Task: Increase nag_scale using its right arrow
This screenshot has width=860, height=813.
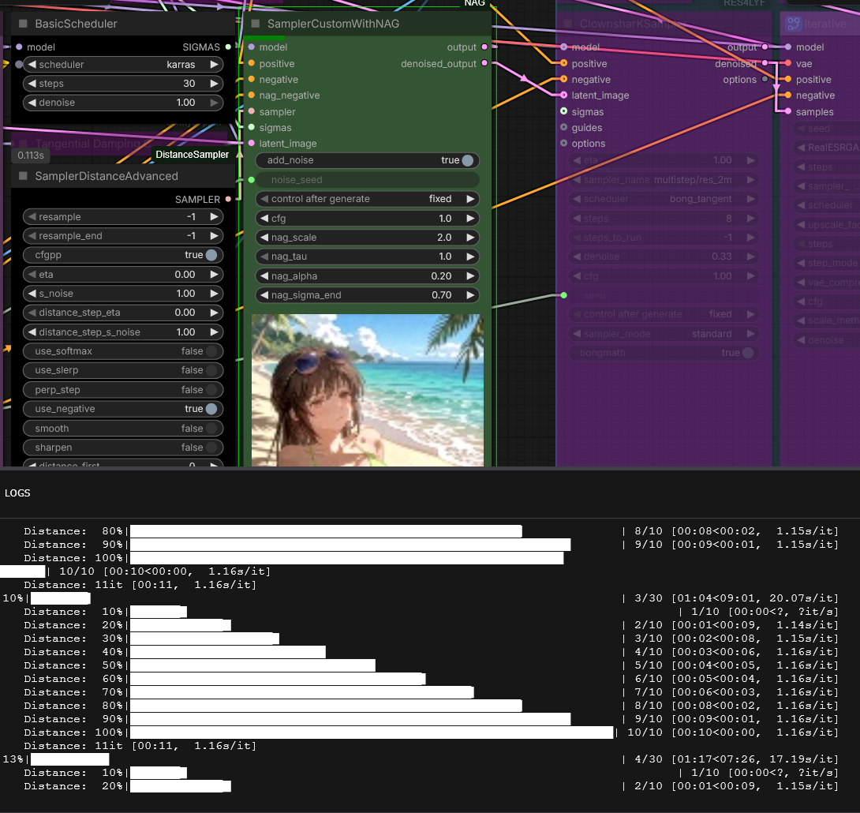Action: pos(470,238)
